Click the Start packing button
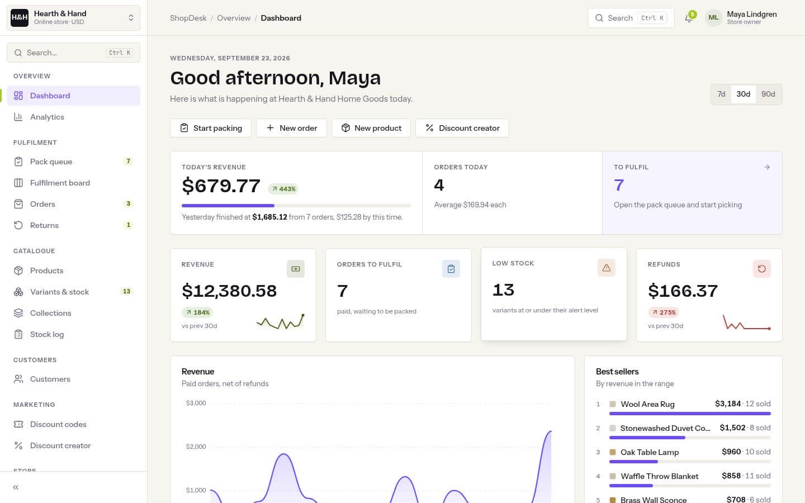Viewport: 805px width, 503px height. tap(211, 128)
